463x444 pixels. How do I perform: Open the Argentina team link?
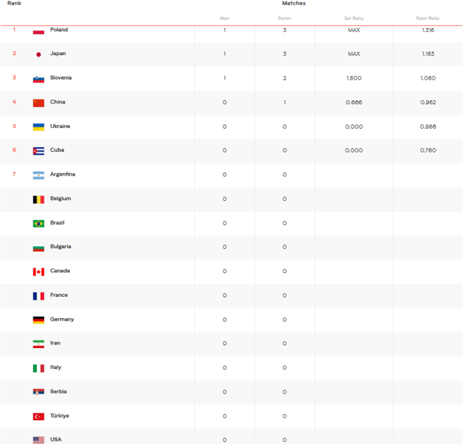63,174
